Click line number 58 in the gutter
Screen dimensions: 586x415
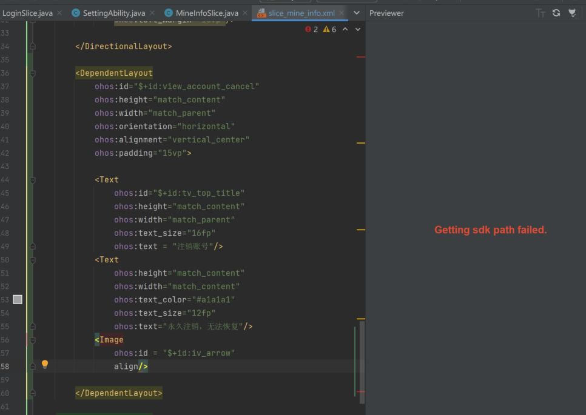tap(4, 367)
